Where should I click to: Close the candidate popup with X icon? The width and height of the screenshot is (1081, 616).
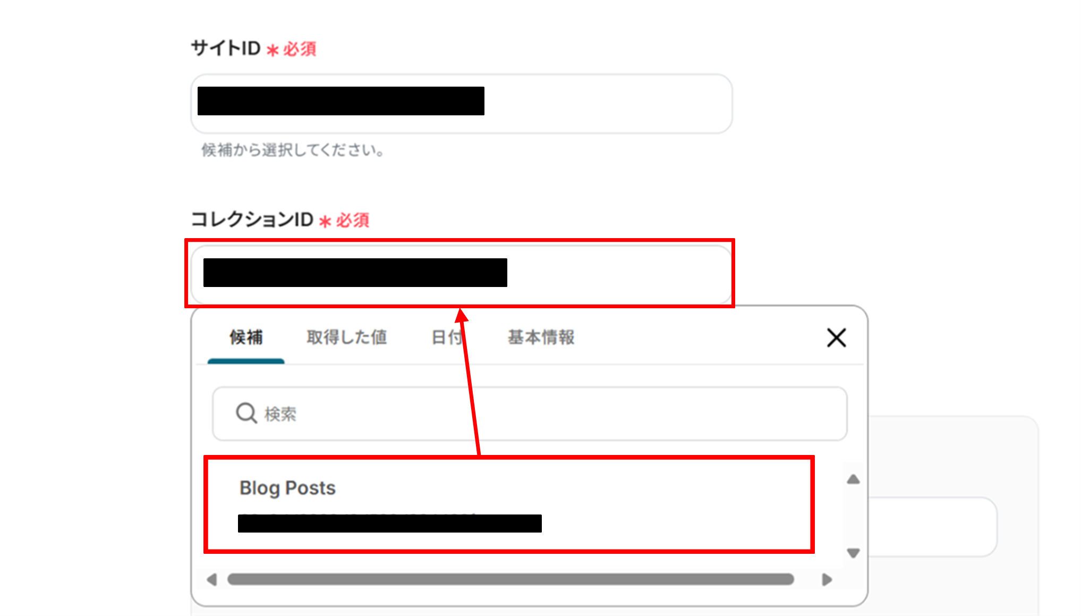(x=836, y=337)
